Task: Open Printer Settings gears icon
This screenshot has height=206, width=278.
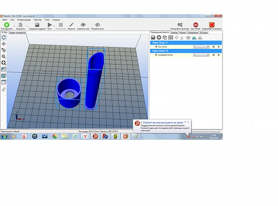Action: [x=180, y=24]
